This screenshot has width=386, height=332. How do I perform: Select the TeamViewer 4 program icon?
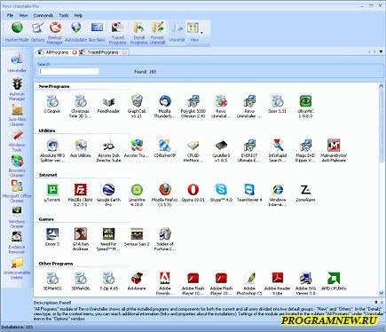click(249, 193)
